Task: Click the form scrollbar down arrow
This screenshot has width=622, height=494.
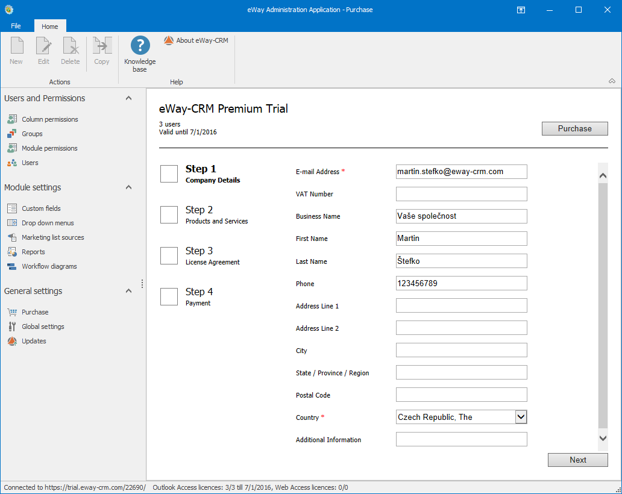Action: [x=603, y=438]
